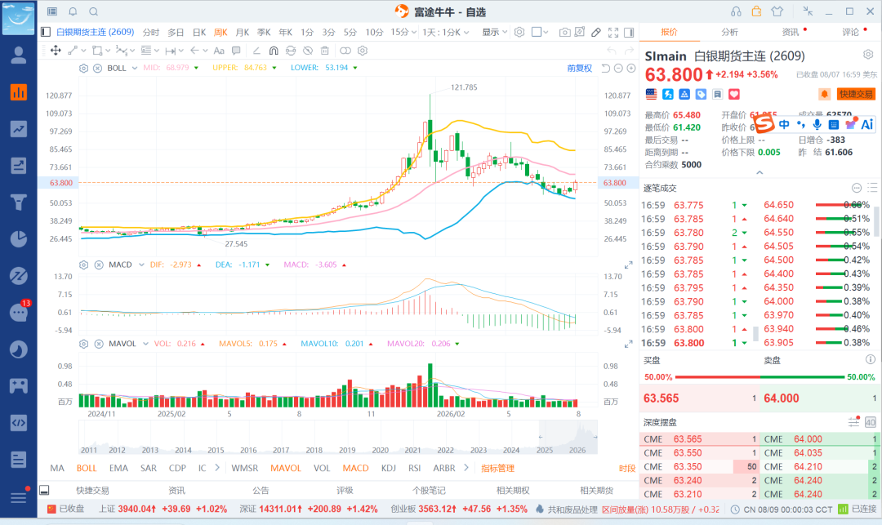The image size is (882, 525).
Task: Toggle the favorite heart icon for SImain
Action: [734, 94]
